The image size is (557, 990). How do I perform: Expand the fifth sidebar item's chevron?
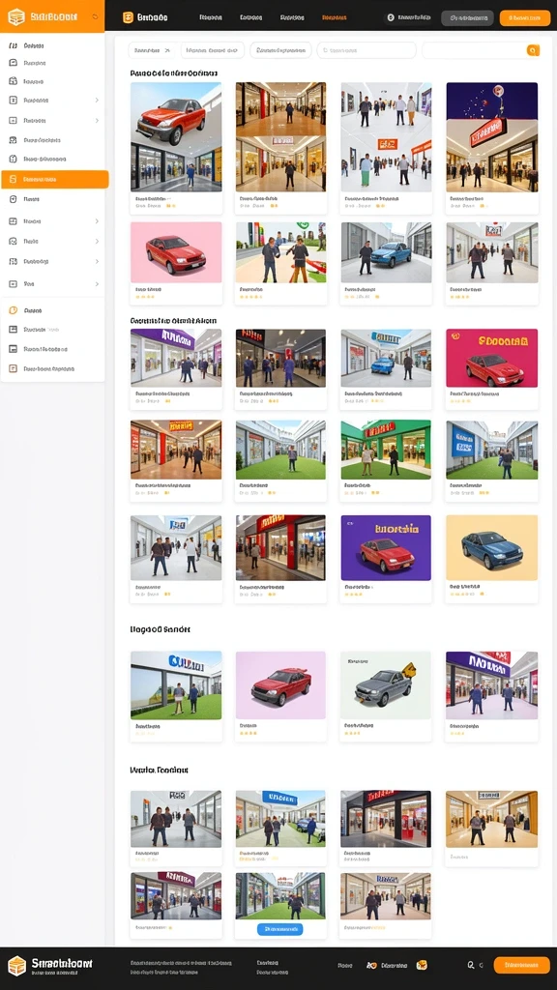97,120
